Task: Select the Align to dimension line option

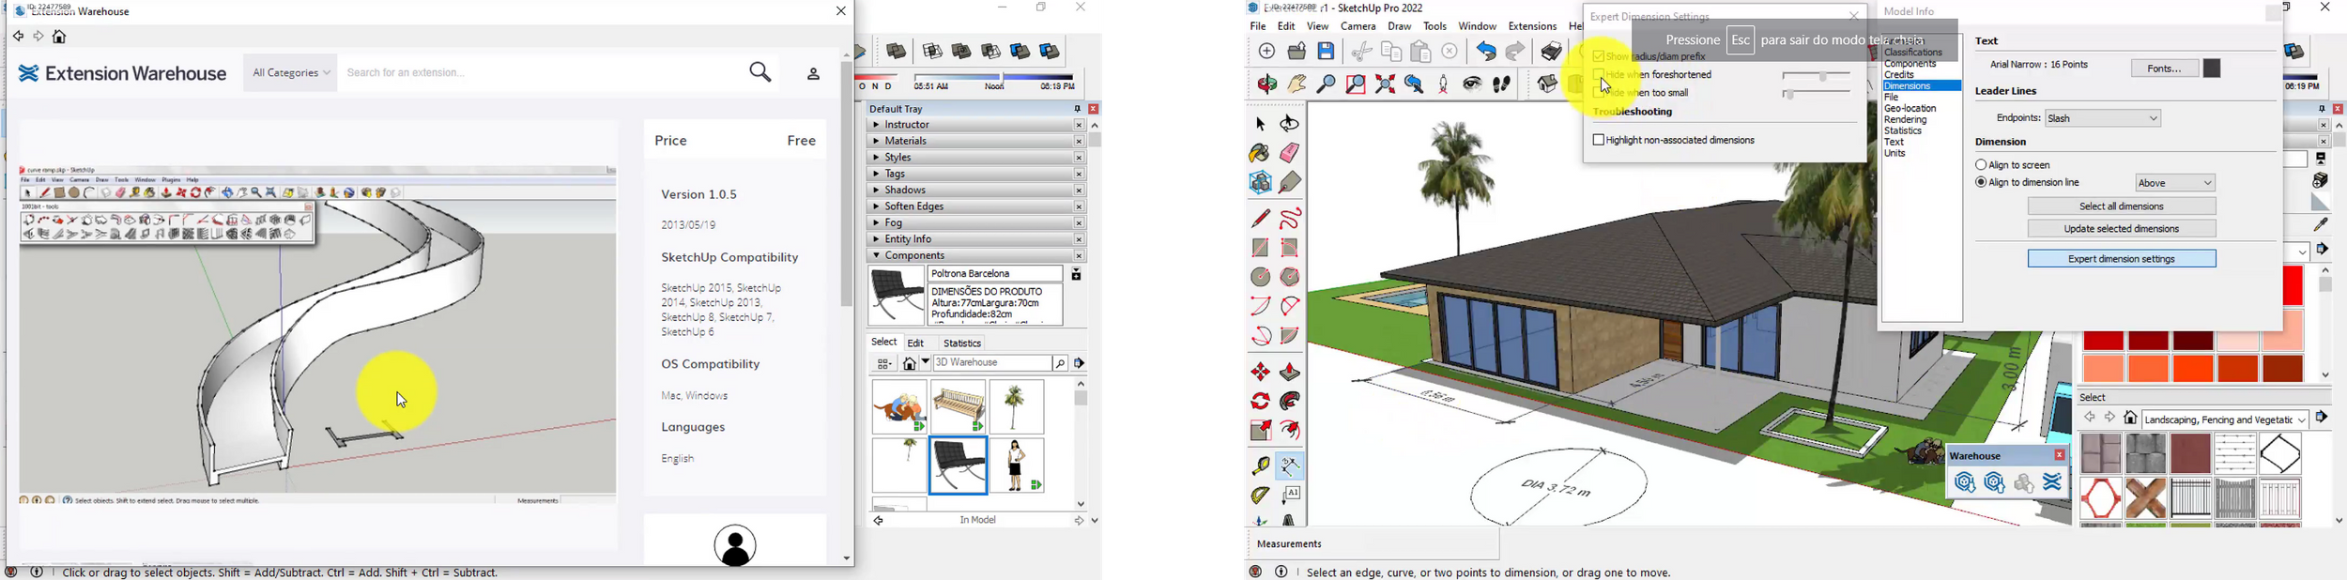Action: pos(1981,183)
